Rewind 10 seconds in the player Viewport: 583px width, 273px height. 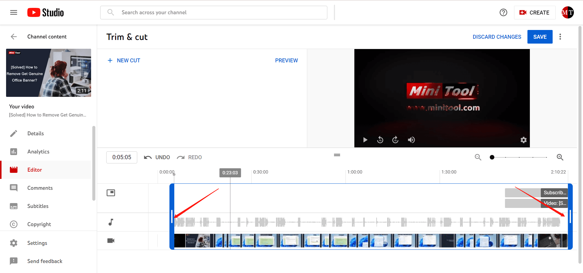[380, 140]
